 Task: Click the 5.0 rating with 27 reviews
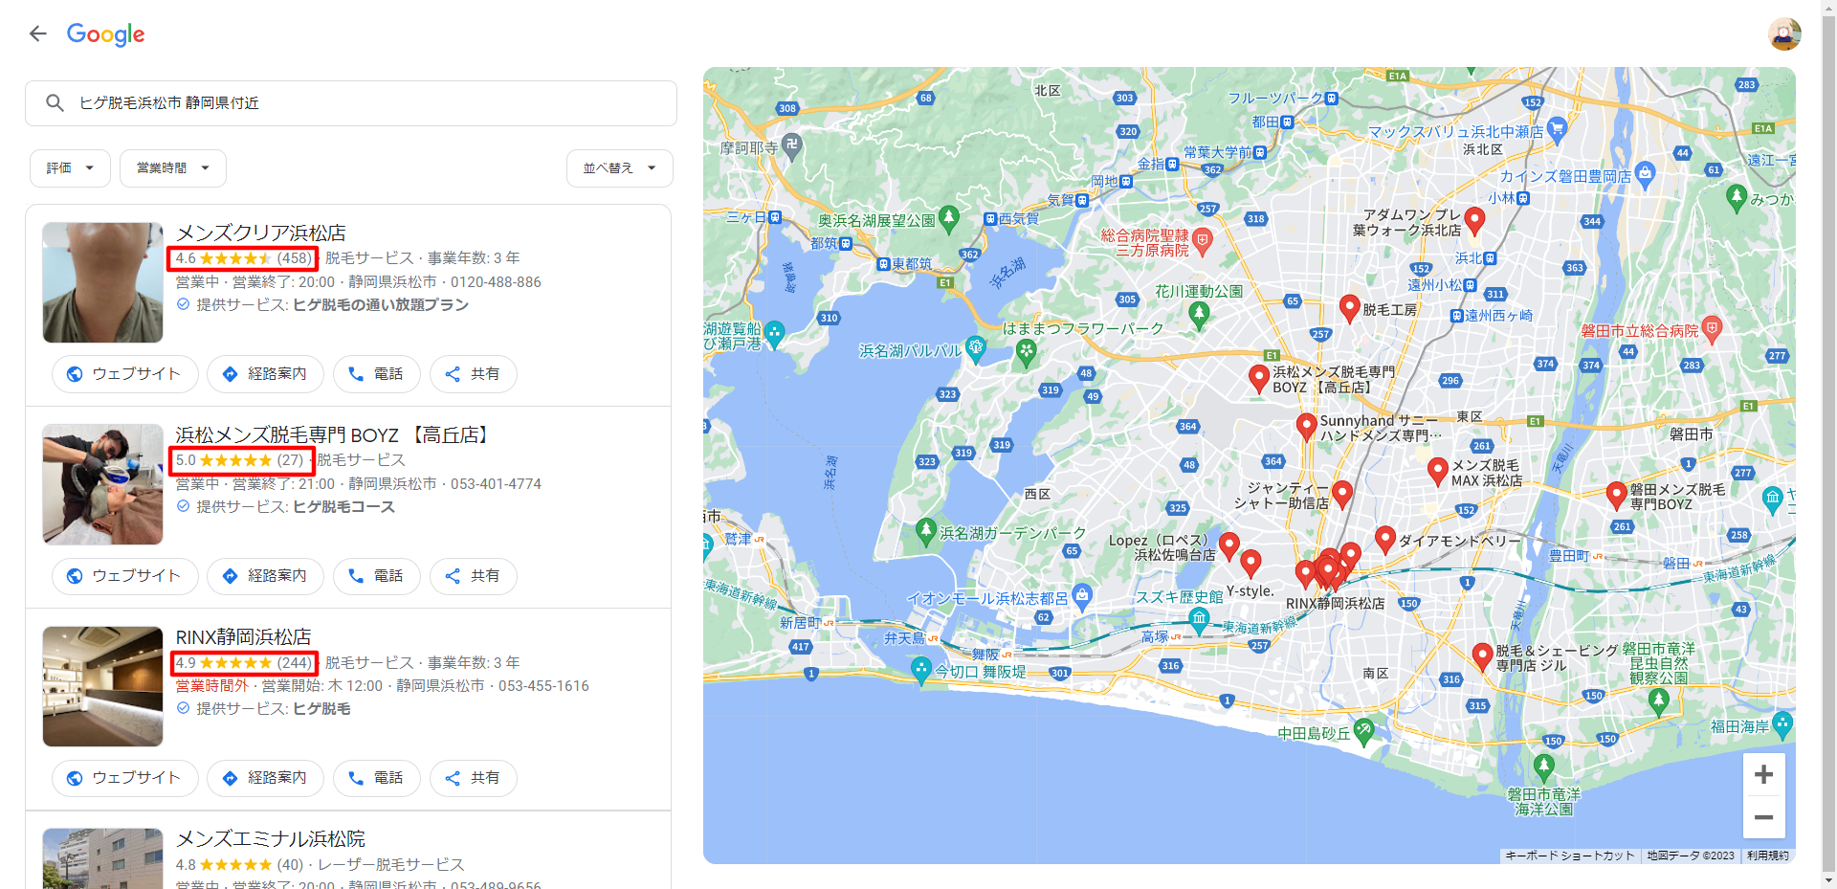pos(241,460)
